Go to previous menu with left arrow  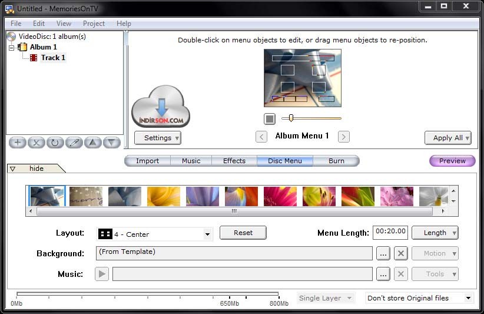[x=261, y=137]
